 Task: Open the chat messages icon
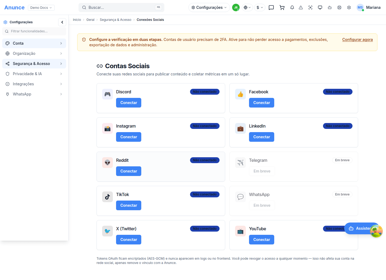click(x=271, y=7)
